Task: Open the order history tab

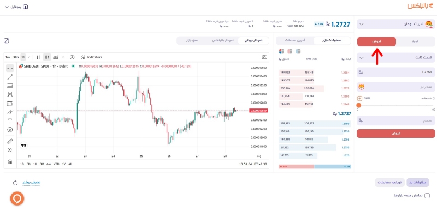Action: click(390, 183)
